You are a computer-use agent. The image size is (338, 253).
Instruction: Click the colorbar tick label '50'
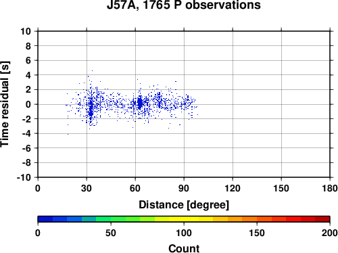[111, 233]
